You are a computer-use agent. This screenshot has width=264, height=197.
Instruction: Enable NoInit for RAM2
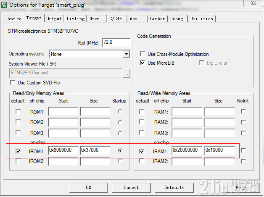243,122
